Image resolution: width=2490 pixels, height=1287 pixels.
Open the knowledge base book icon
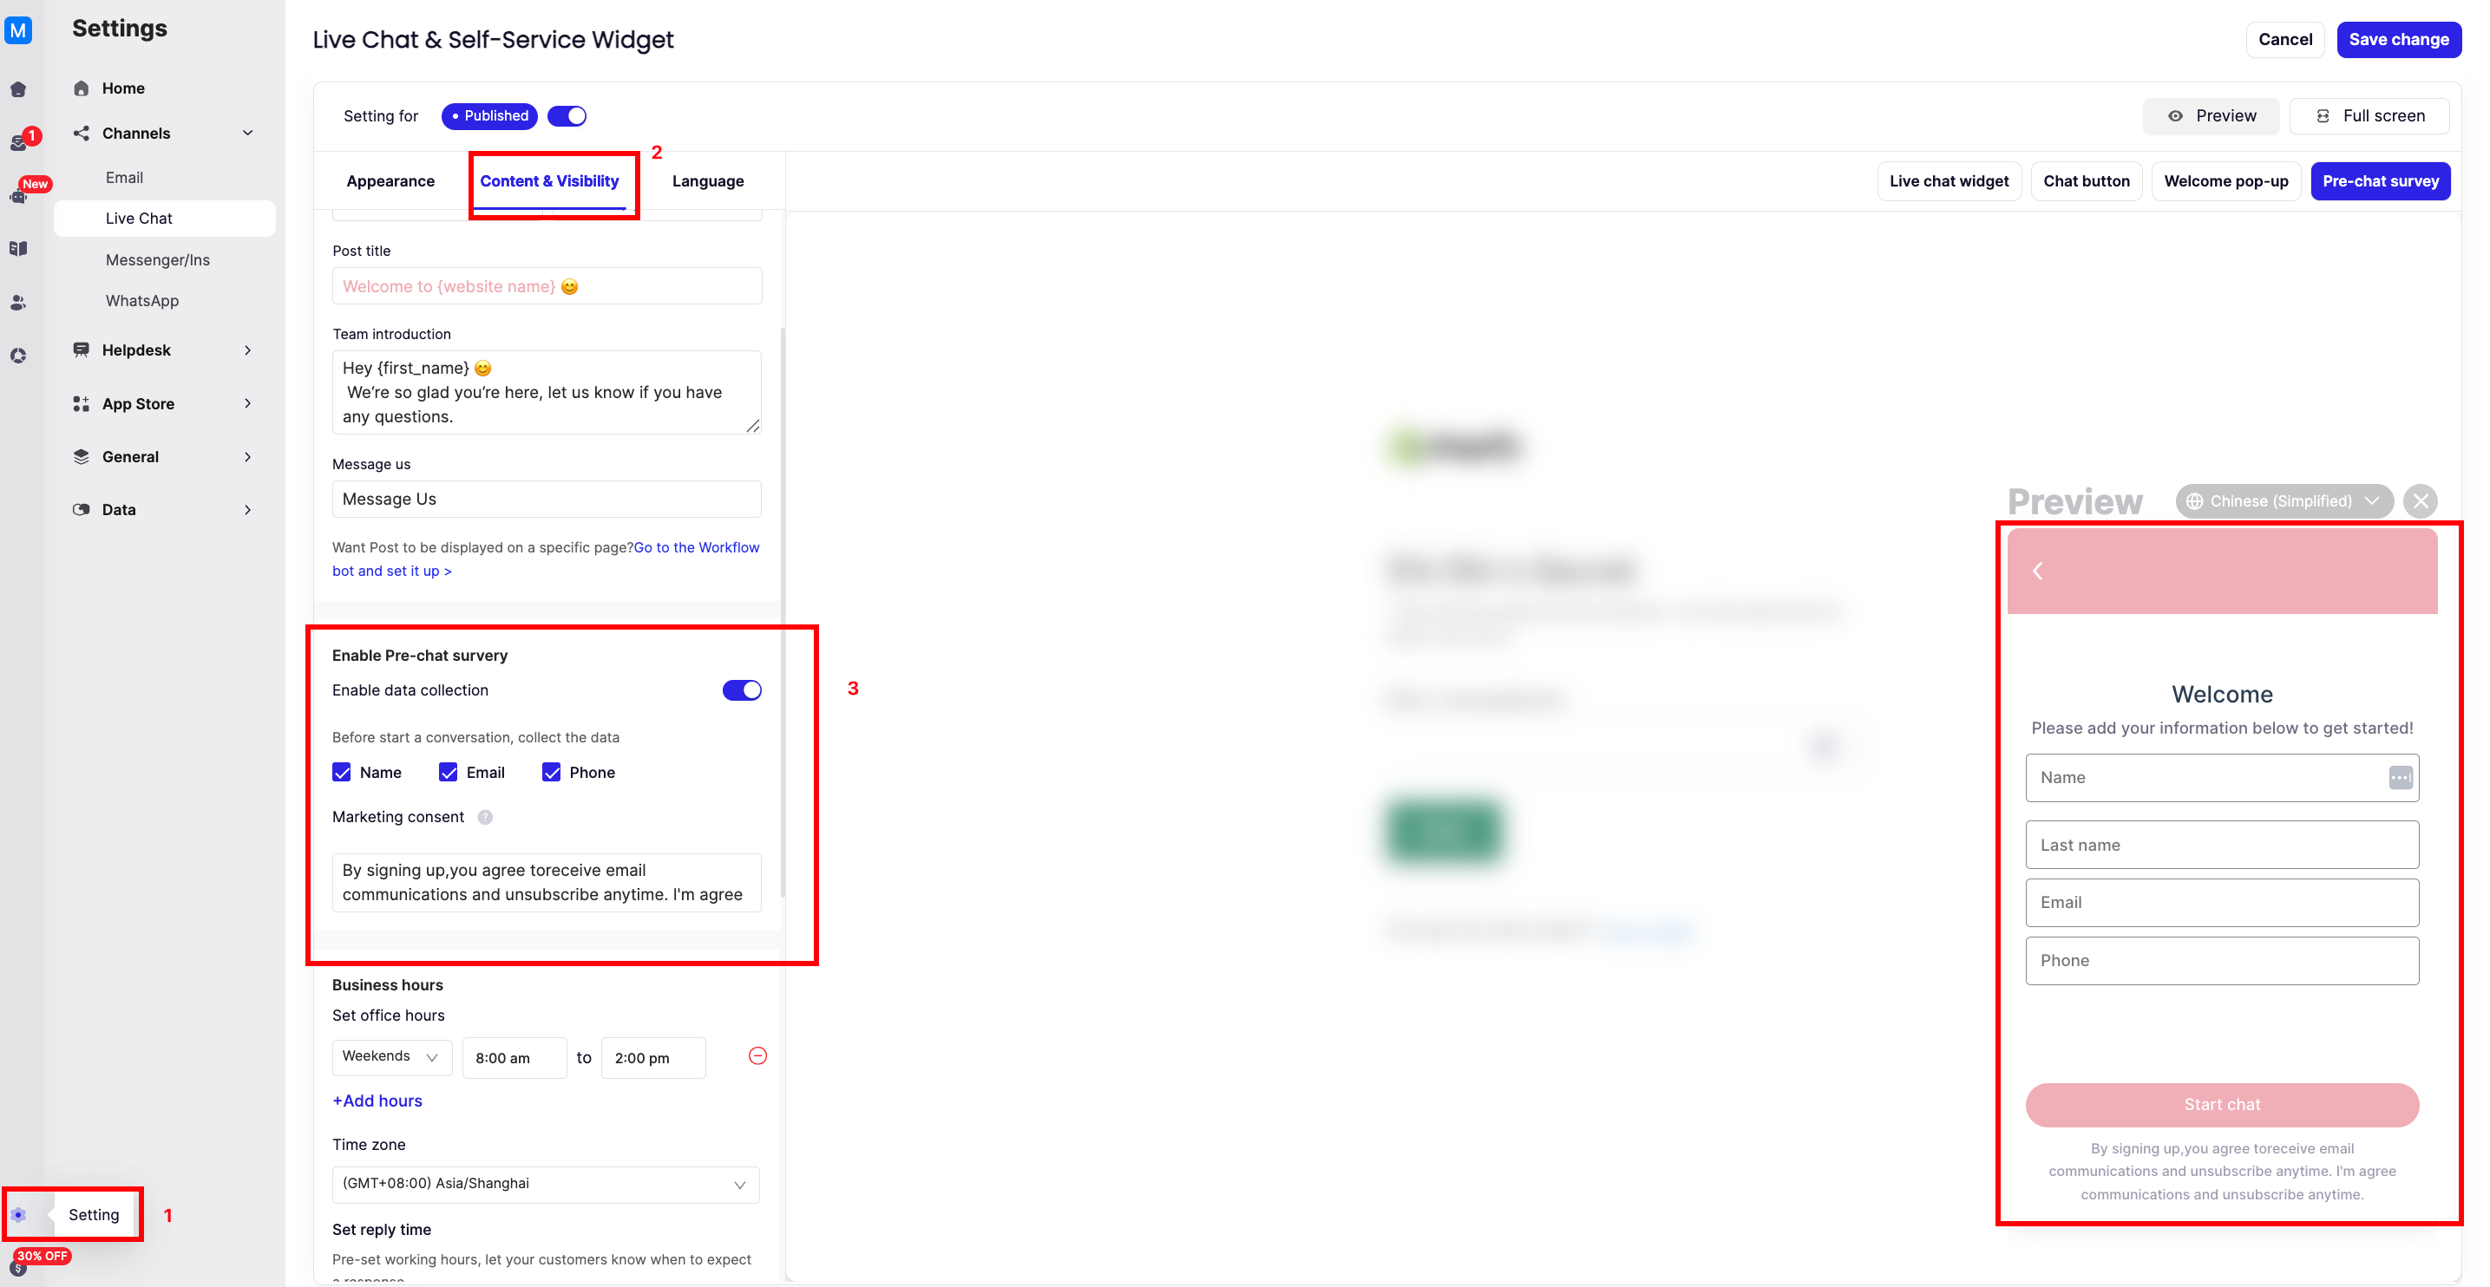18,248
